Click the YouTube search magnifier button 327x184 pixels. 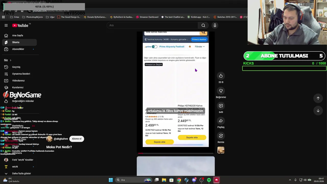203,25
